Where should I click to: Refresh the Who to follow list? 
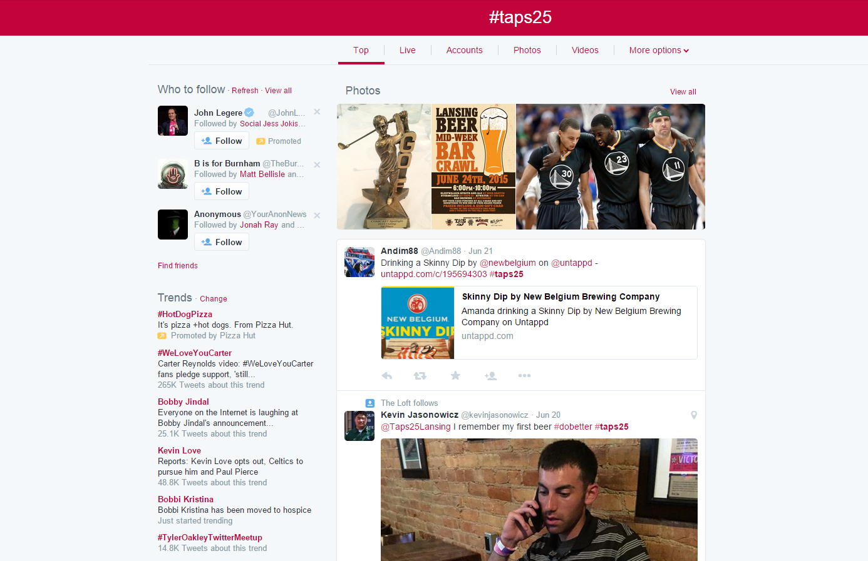pyautogui.click(x=245, y=91)
